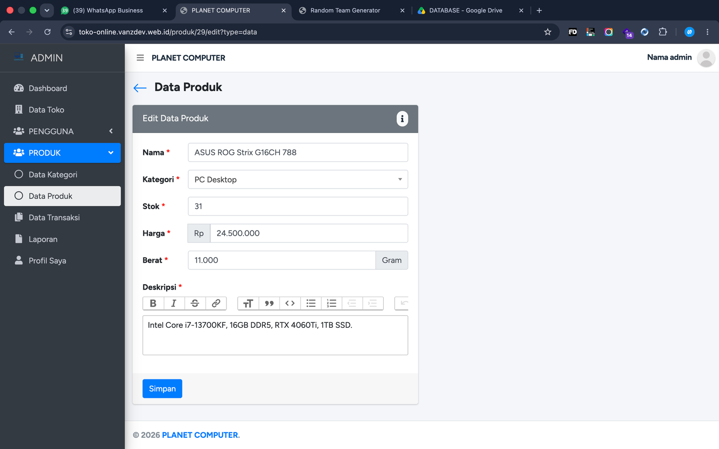Image resolution: width=719 pixels, height=449 pixels.
Task: Go back using the blue arrow icon
Action: (x=140, y=88)
